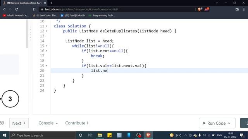Expand the Console dropdown
The width and height of the screenshot is (248, 139).
[48, 123]
